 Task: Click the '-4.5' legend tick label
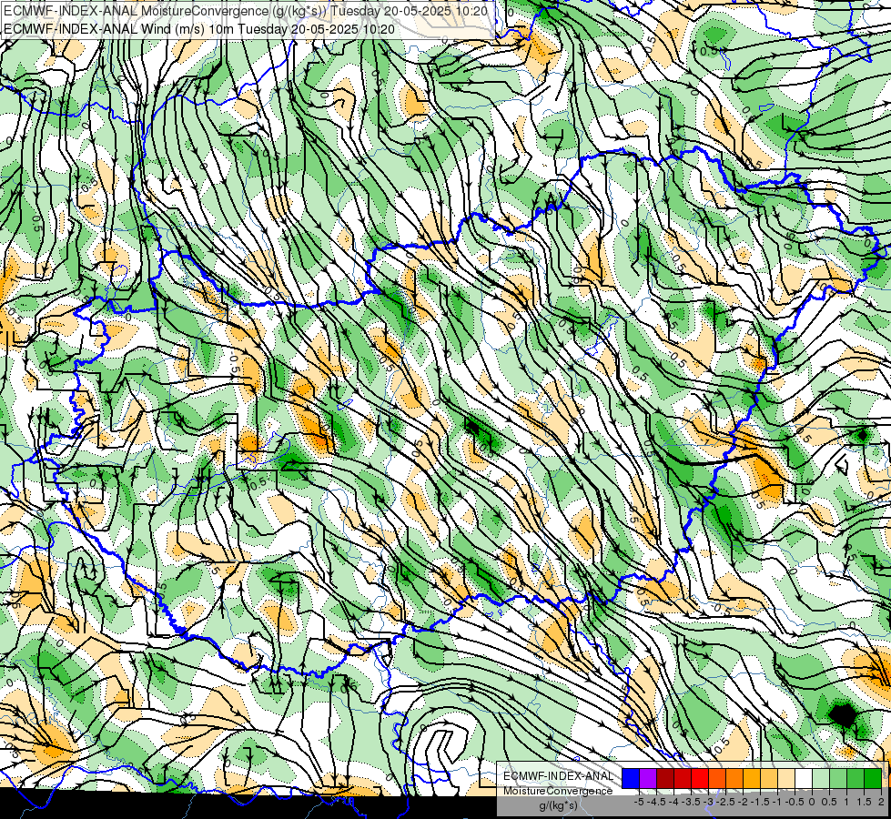click(x=656, y=802)
